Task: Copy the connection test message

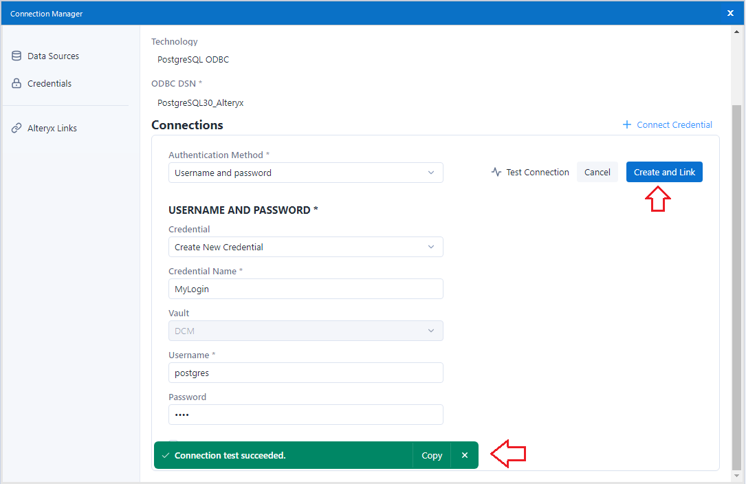Action: tap(432, 455)
